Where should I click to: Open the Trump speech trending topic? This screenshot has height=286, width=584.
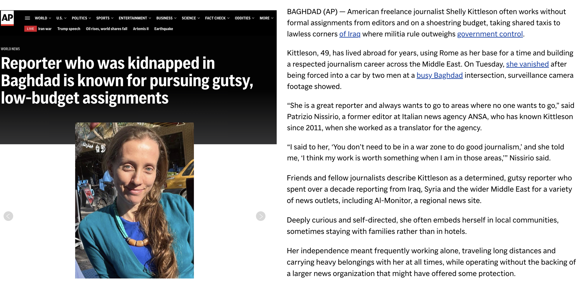(x=69, y=29)
